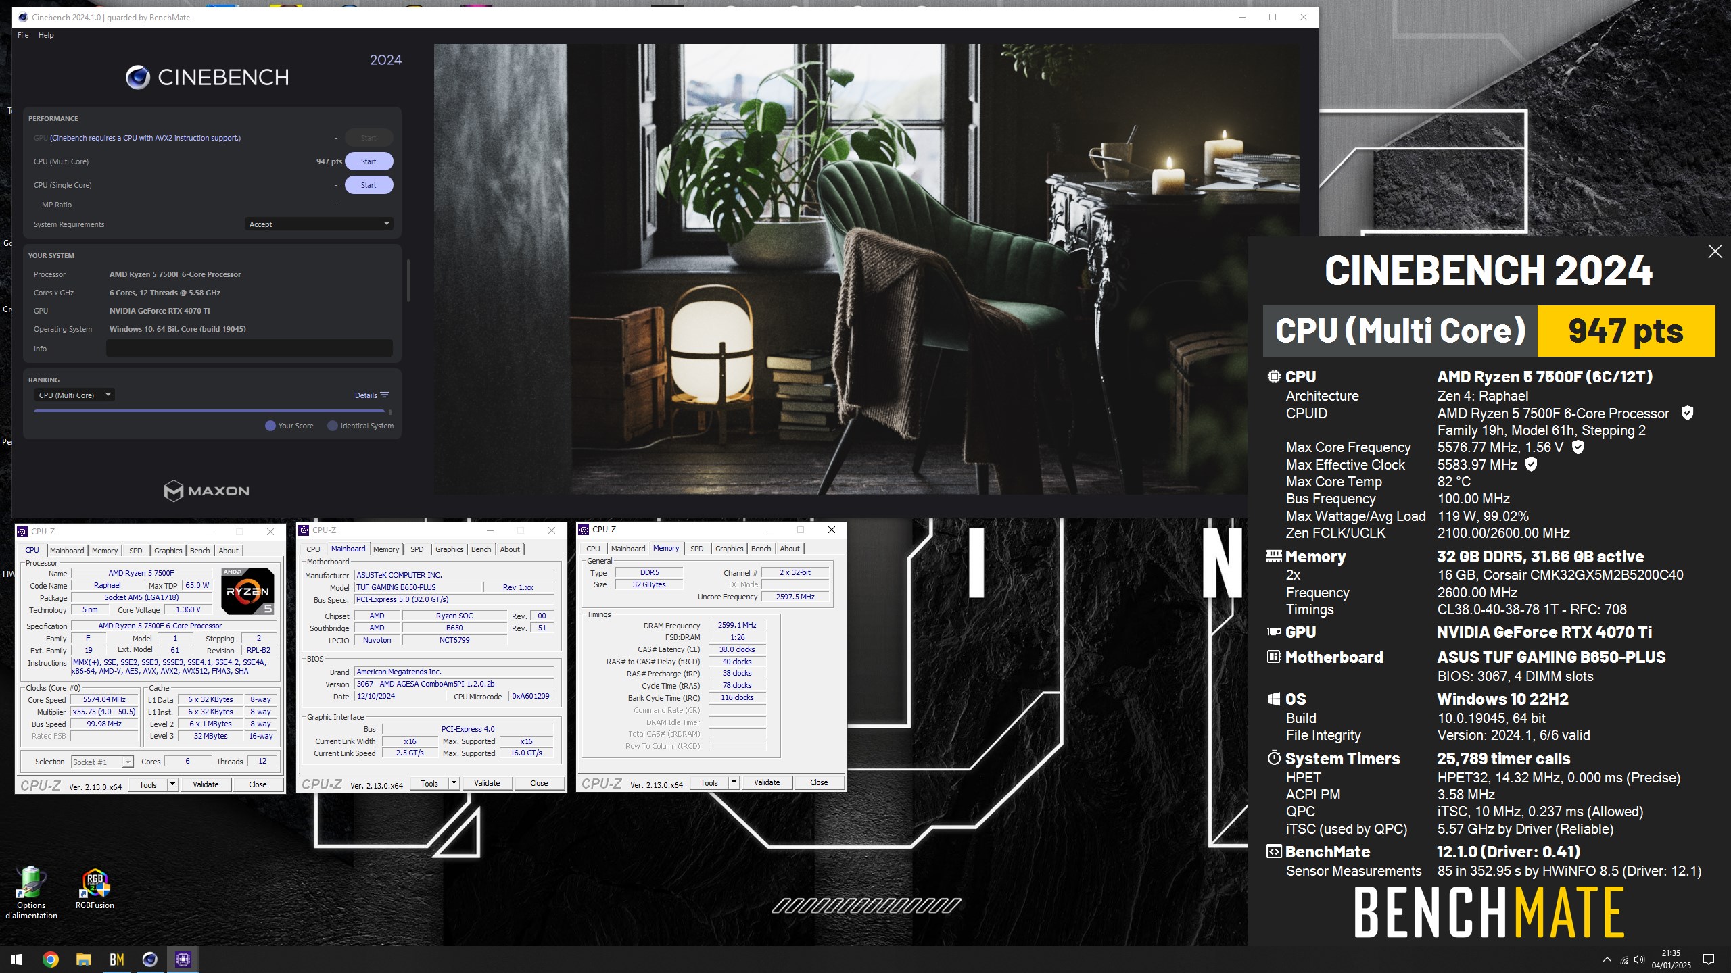Open the notification center icon

[x=1709, y=959]
